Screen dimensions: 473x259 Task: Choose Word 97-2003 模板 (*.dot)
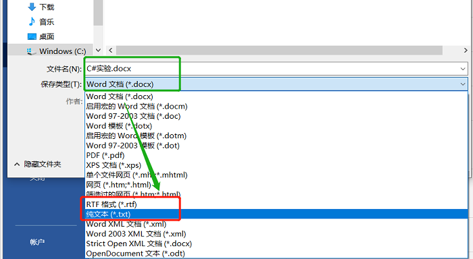276,146
